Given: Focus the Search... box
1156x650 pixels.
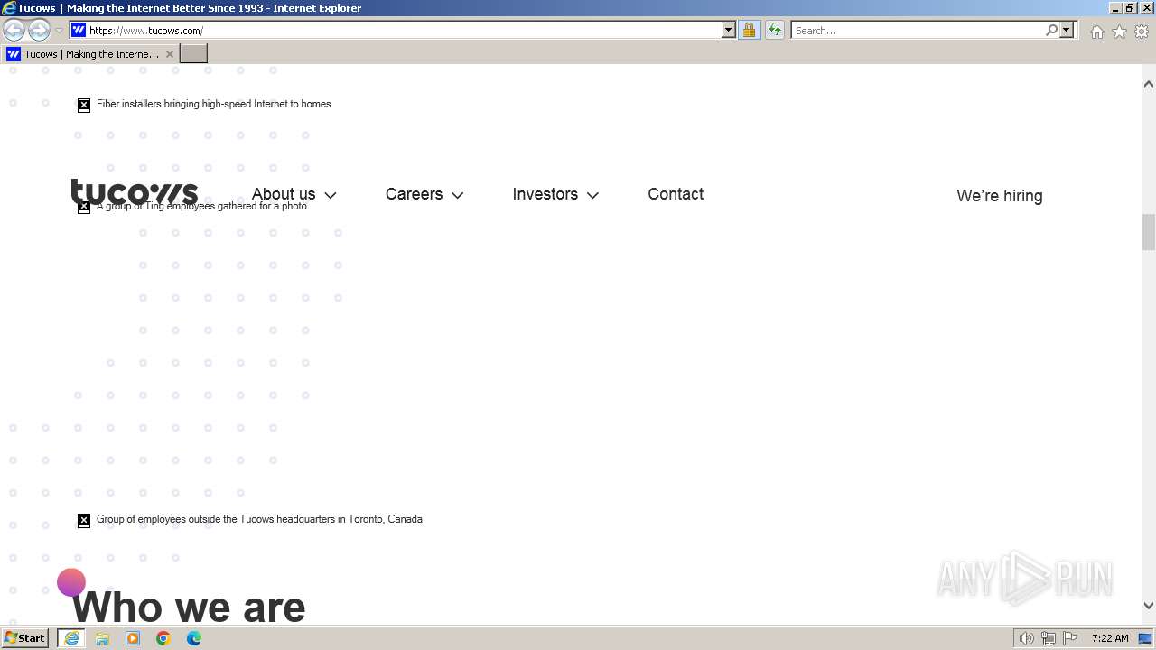Looking at the screenshot, I should point(917,30).
